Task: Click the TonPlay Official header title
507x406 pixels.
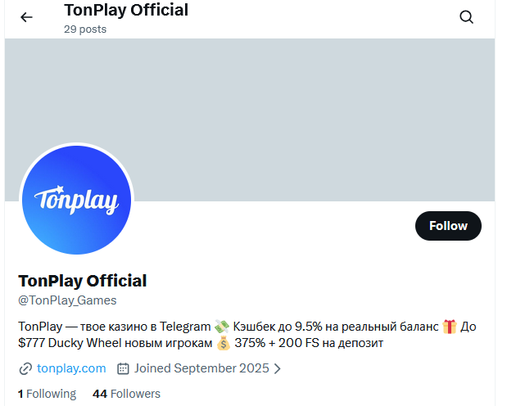Action: click(126, 10)
